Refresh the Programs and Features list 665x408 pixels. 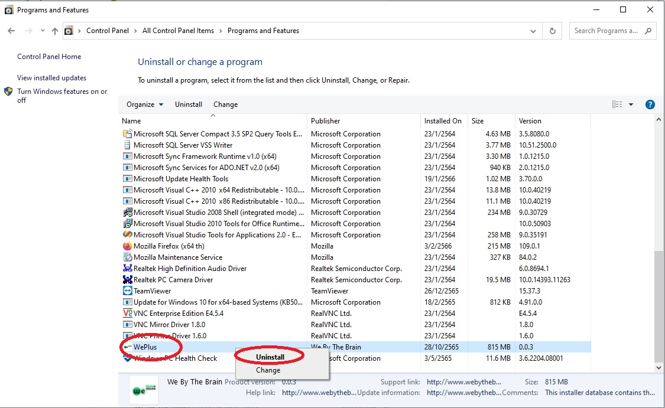(552, 31)
